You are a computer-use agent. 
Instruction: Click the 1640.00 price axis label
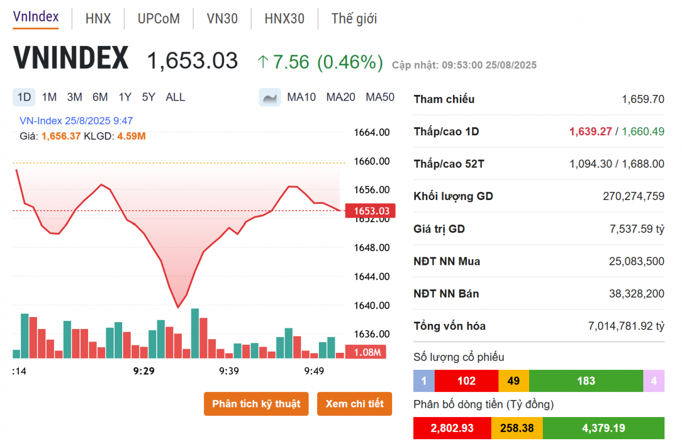coord(372,305)
